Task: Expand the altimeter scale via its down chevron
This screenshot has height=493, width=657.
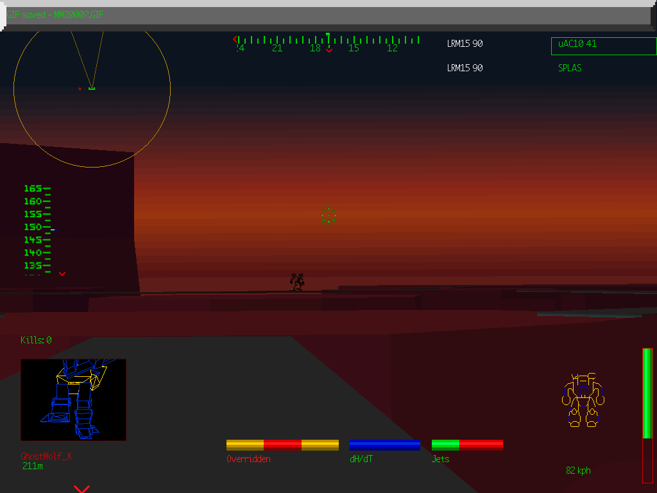Action: [62, 274]
